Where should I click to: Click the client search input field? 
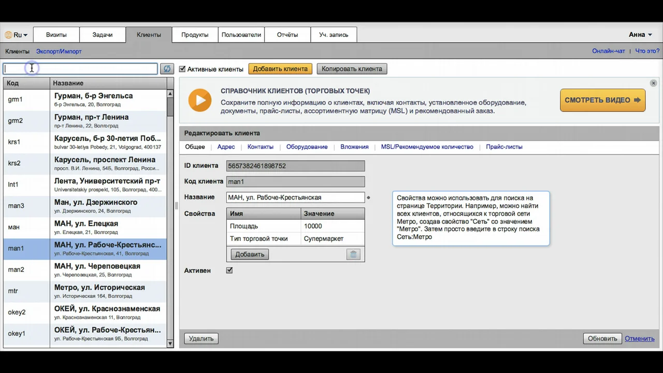[80, 68]
